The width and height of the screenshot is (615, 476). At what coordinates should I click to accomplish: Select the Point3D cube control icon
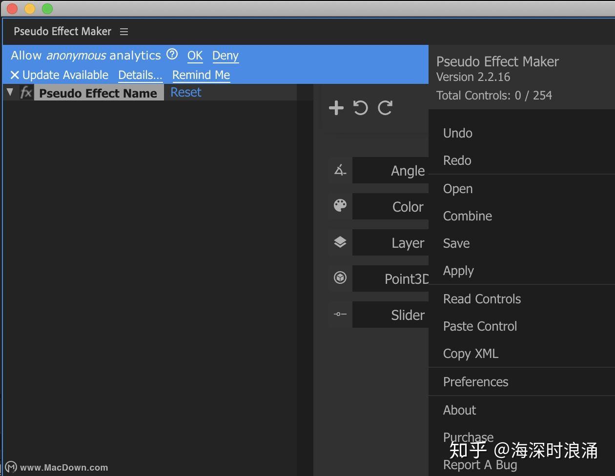[x=340, y=278]
